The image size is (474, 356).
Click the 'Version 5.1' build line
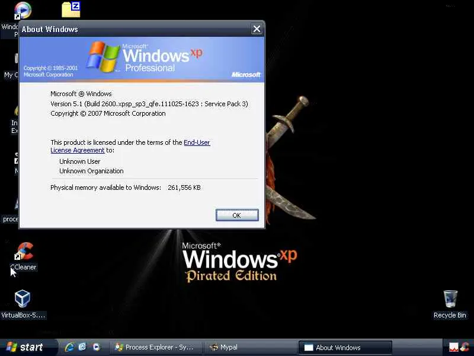pos(149,104)
